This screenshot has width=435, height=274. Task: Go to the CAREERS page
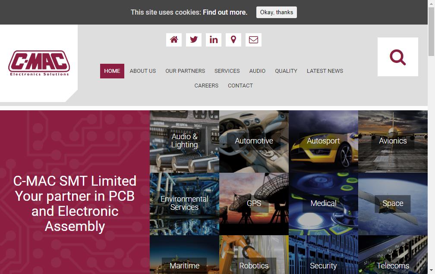[x=206, y=86]
